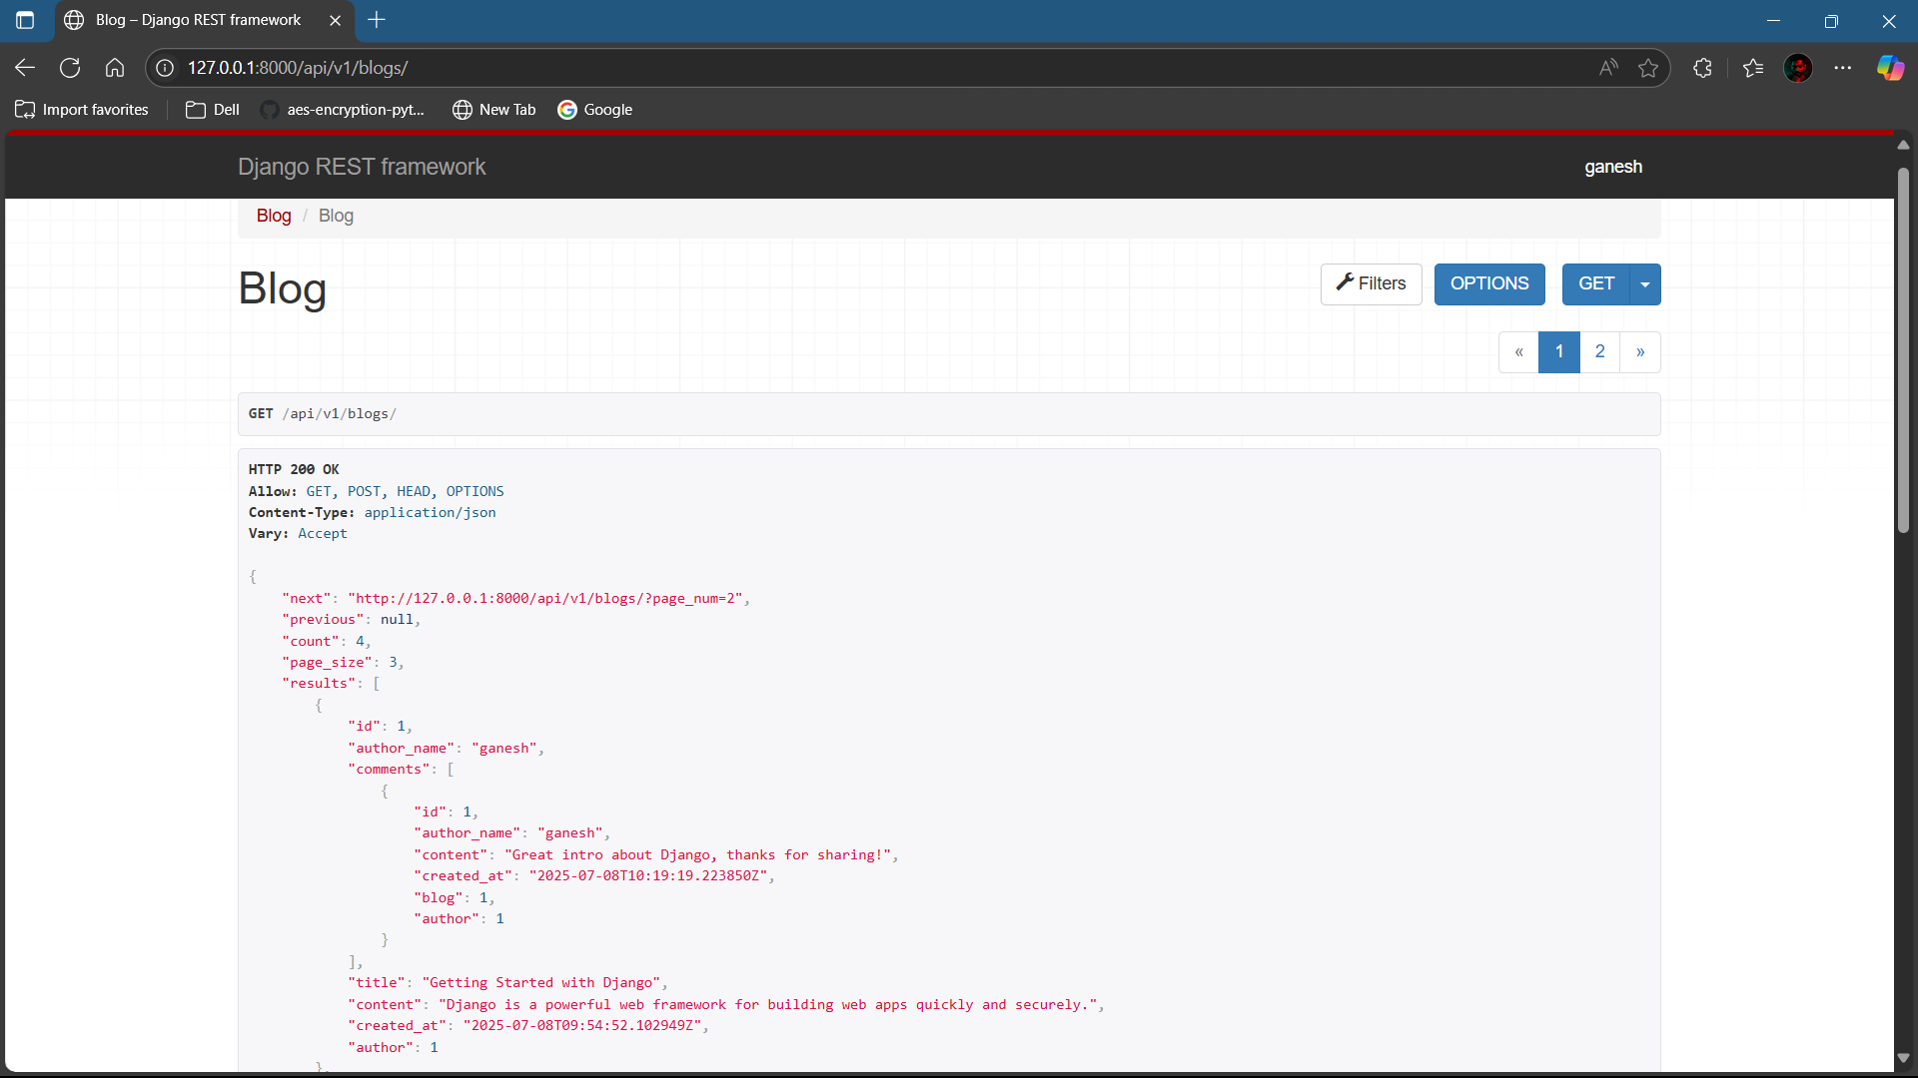Viewport: 1918px width, 1078px height.
Task: Click the scrollbar down arrow
Action: pyautogui.click(x=1903, y=1057)
